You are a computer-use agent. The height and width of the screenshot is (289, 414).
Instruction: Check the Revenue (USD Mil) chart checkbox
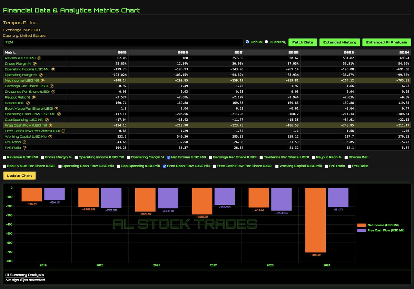coord(4,157)
